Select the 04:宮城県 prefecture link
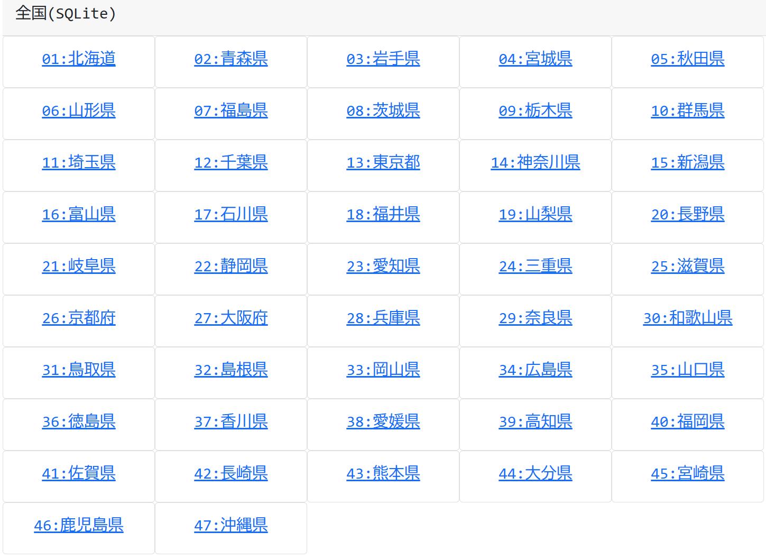 tap(536, 59)
